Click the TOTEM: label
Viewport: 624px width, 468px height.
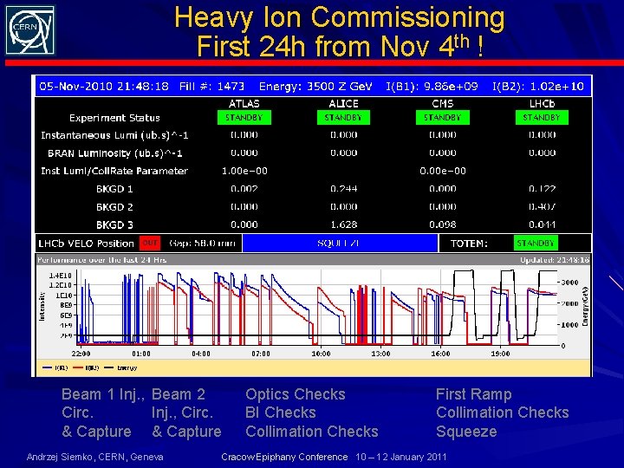(x=469, y=244)
